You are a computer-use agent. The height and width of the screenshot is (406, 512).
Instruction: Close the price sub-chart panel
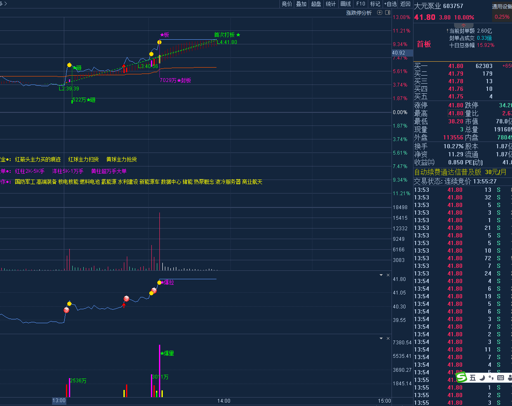[388, 275]
